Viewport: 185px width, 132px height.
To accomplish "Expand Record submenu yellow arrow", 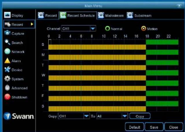I will pos(32,24).
